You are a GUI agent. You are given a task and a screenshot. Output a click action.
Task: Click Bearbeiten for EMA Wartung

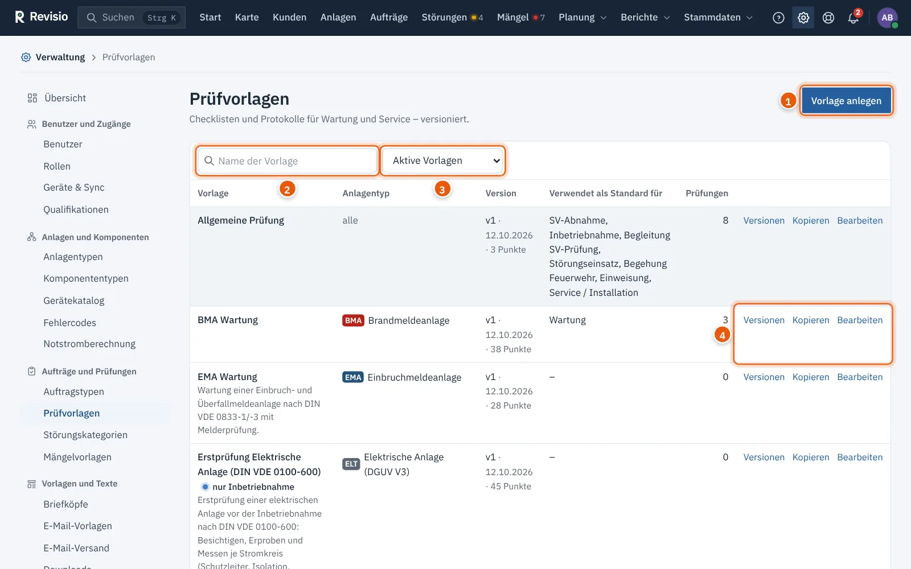click(860, 377)
